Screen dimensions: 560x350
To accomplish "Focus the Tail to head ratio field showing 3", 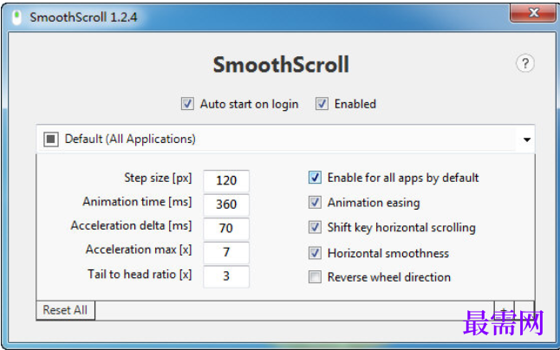I will pyautogui.click(x=226, y=276).
